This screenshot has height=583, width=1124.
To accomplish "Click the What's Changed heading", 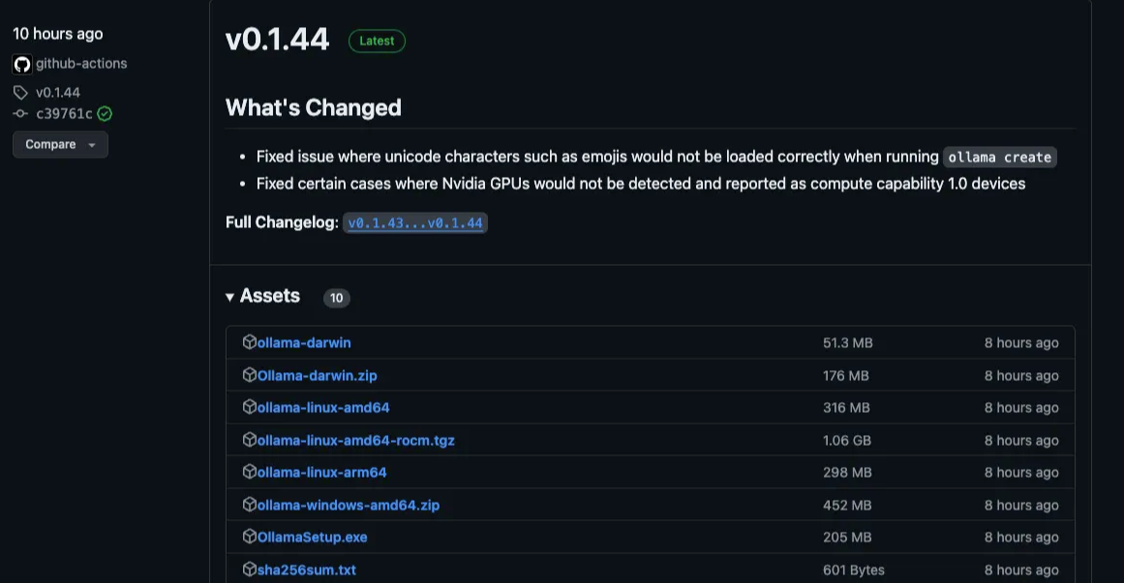I will (x=314, y=107).
